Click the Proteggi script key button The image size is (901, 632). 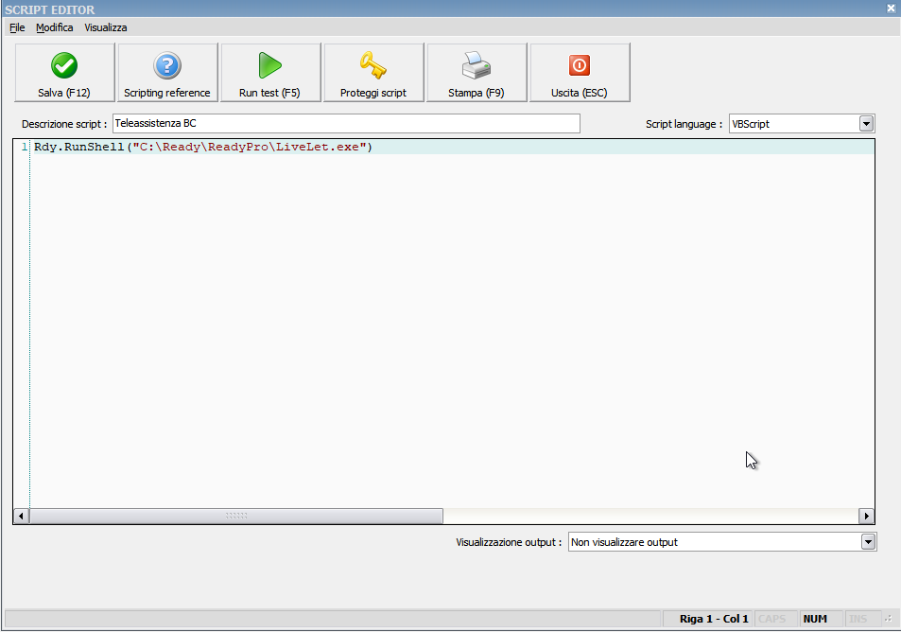(x=373, y=73)
